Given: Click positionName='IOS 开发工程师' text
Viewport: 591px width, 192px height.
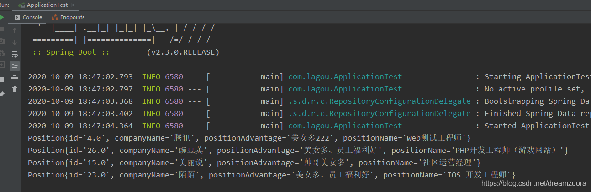Looking at the screenshot, I should [447, 175].
